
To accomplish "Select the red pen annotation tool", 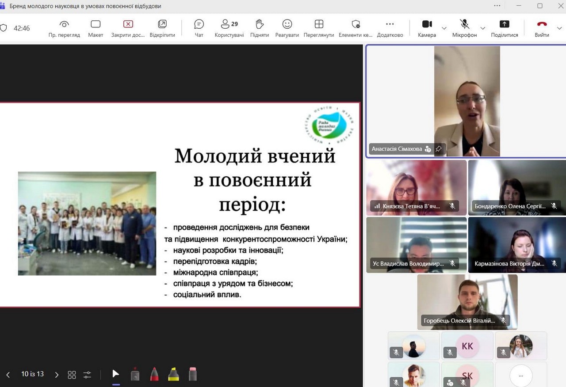I will pyautogui.click(x=154, y=374).
